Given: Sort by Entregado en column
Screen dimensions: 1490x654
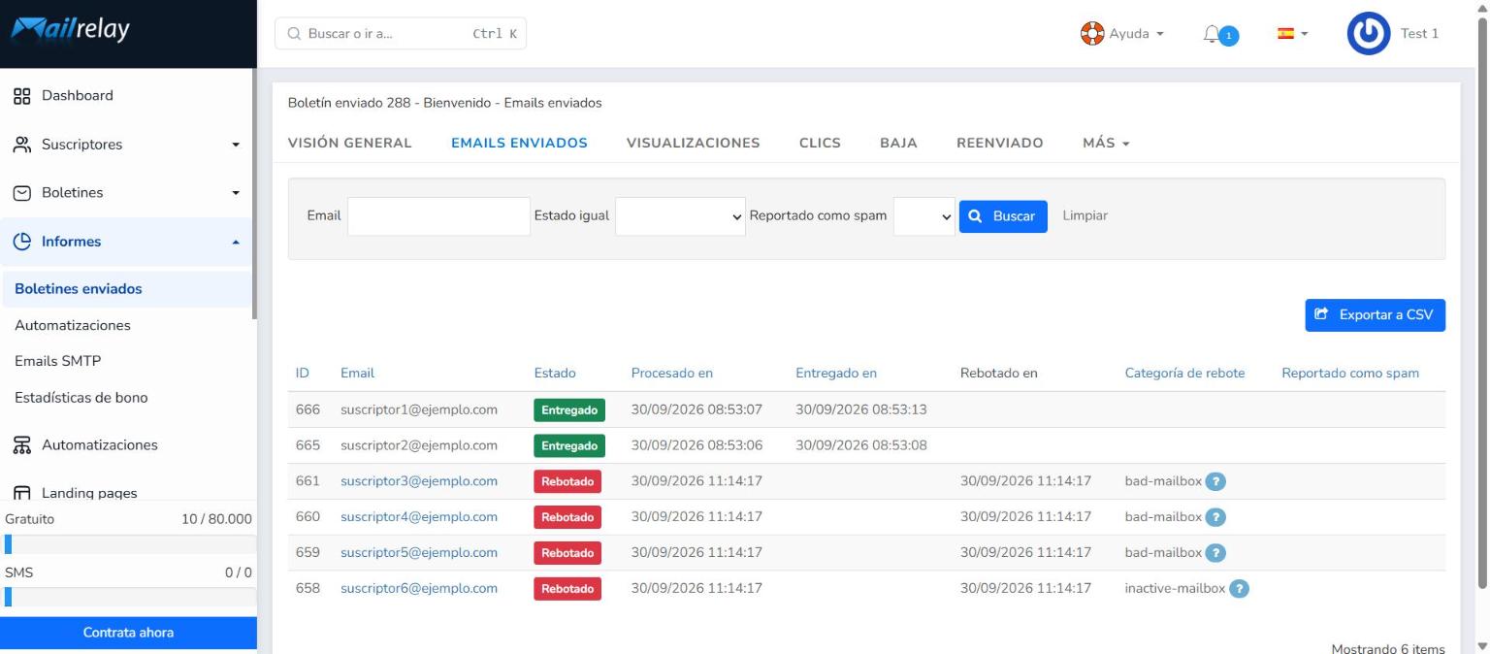Looking at the screenshot, I should click(x=836, y=373).
